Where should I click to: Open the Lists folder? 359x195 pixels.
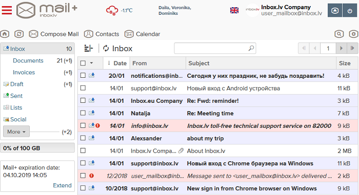click(x=16, y=107)
